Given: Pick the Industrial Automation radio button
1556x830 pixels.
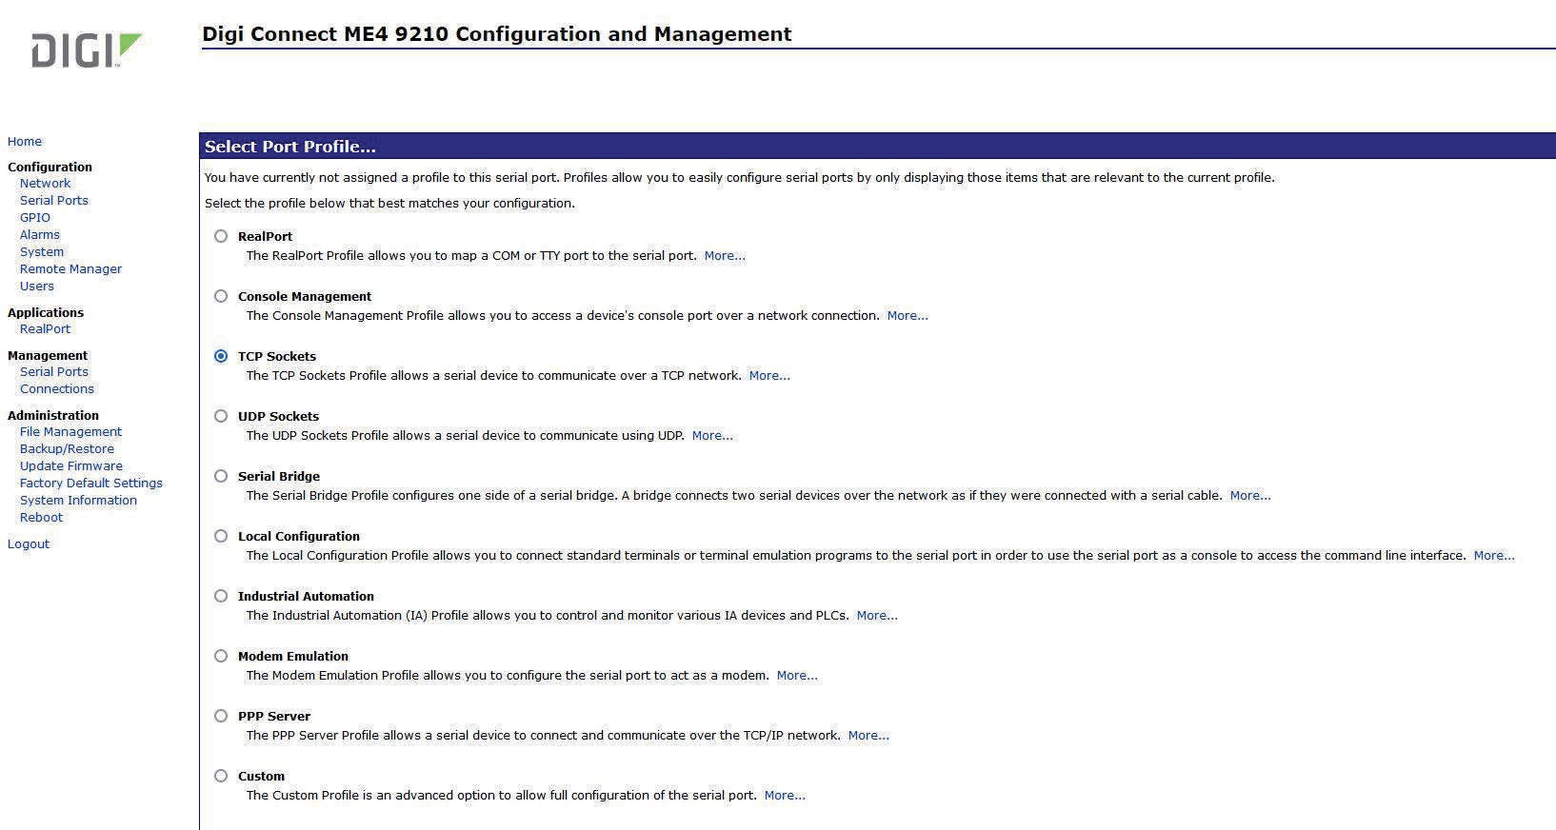Looking at the screenshot, I should [x=221, y=596].
